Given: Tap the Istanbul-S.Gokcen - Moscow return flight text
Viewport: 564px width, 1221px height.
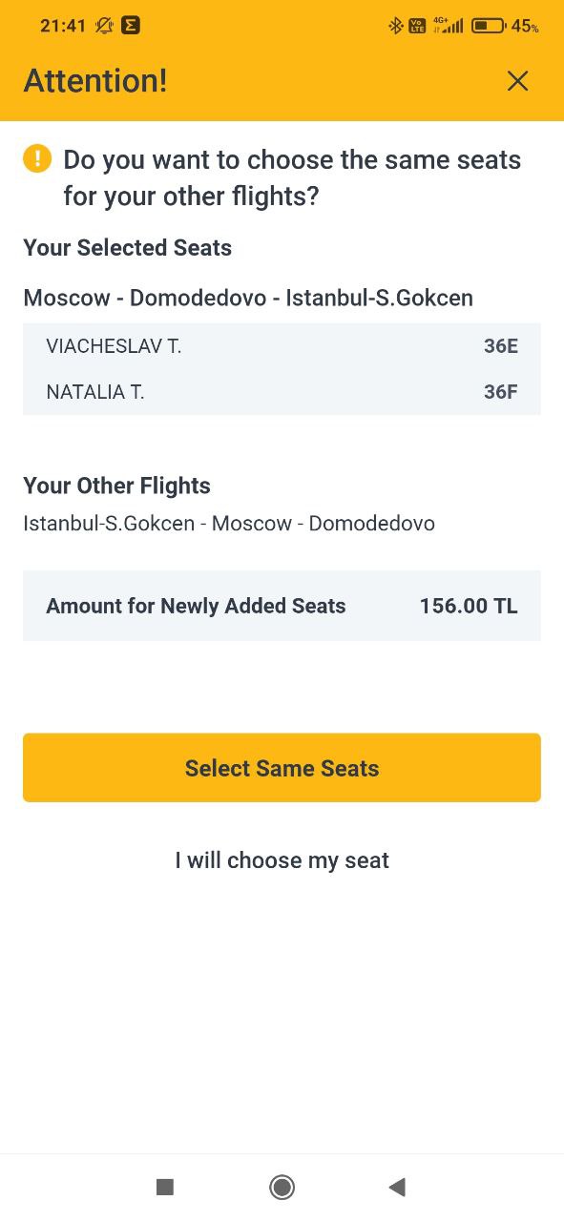Looking at the screenshot, I should tap(229, 524).
